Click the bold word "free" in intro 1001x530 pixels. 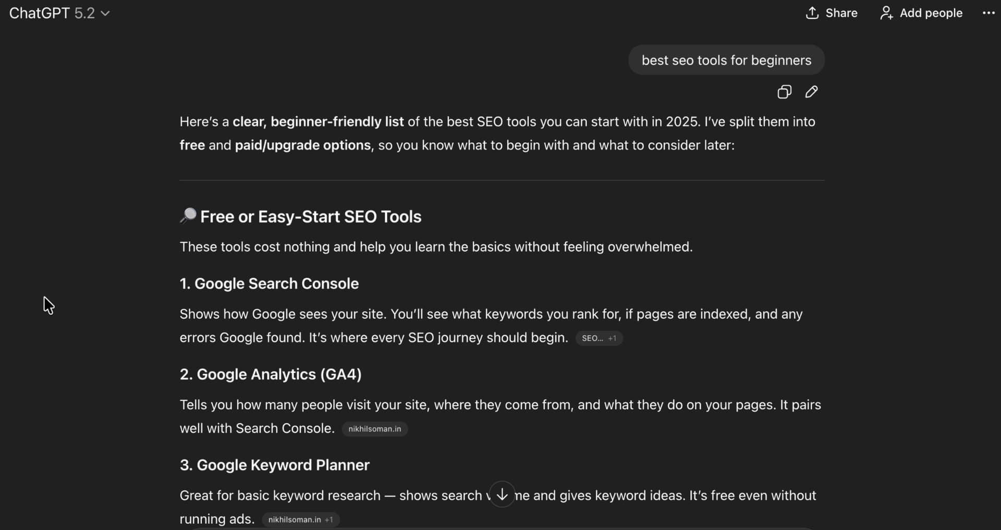(192, 145)
